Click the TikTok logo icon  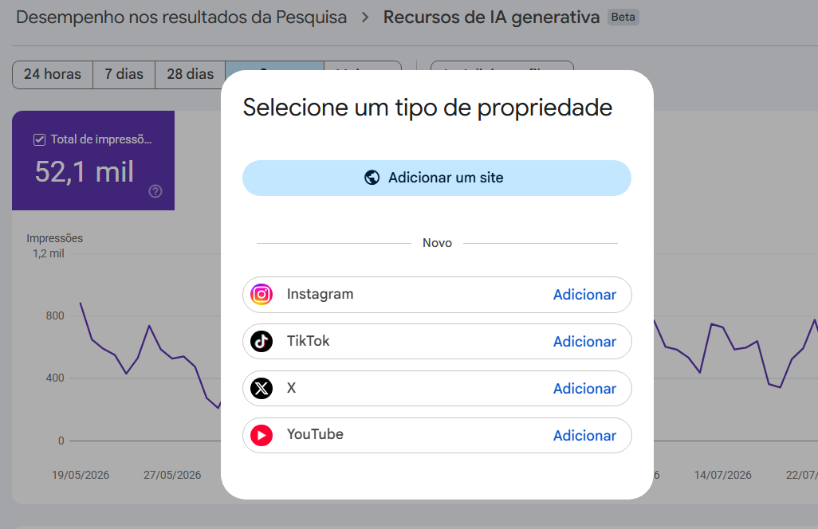click(x=262, y=341)
